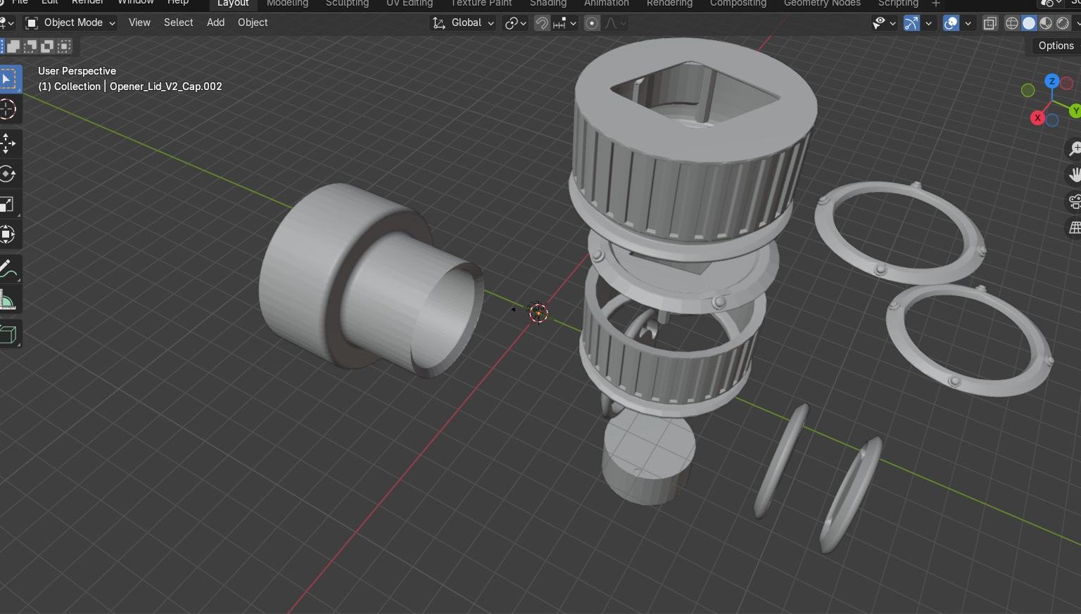
Task: Toggle proportional editing
Action: pyautogui.click(x=592, y=23)
